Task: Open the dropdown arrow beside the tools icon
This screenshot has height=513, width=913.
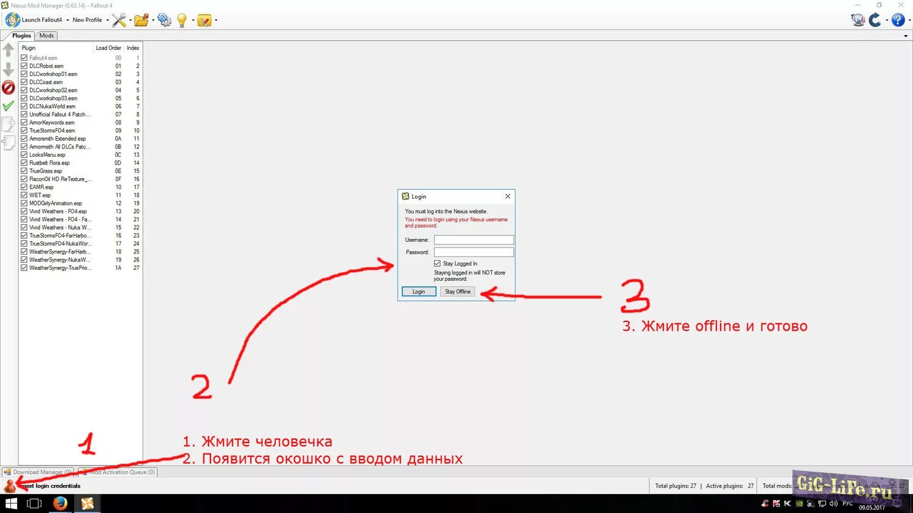Action: click(130, 20)
